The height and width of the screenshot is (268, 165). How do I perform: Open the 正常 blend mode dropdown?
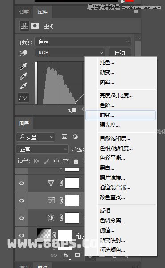(42, 149)
